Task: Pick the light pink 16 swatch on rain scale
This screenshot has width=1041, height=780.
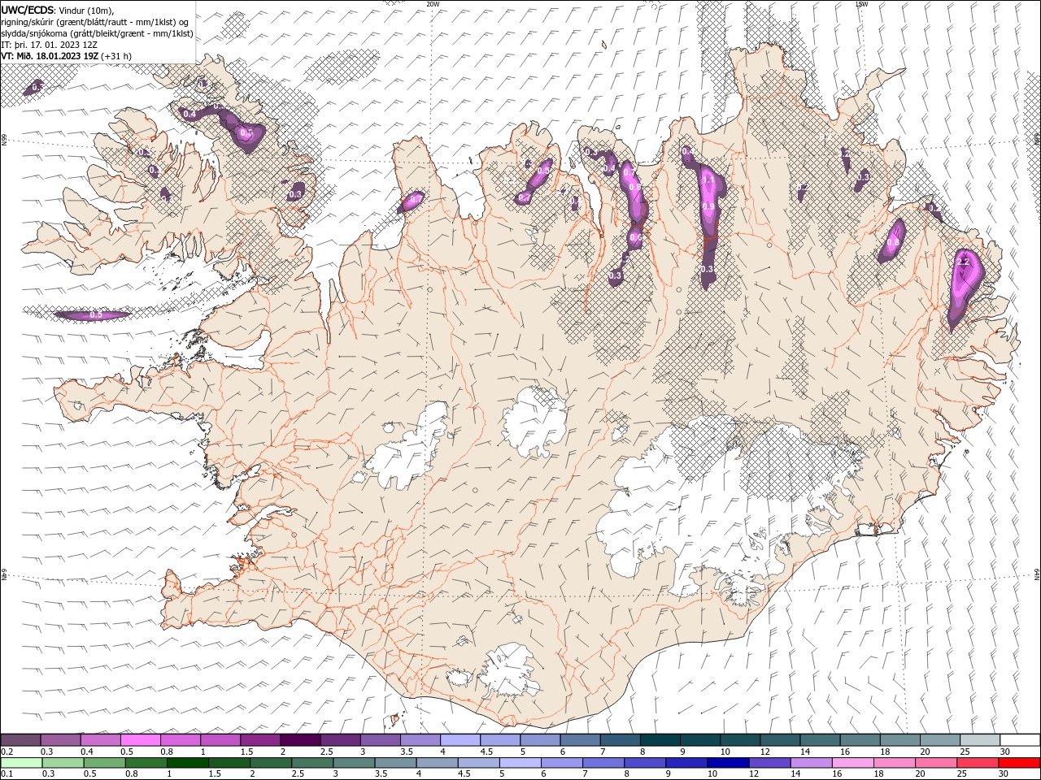Action: [852, 763]
